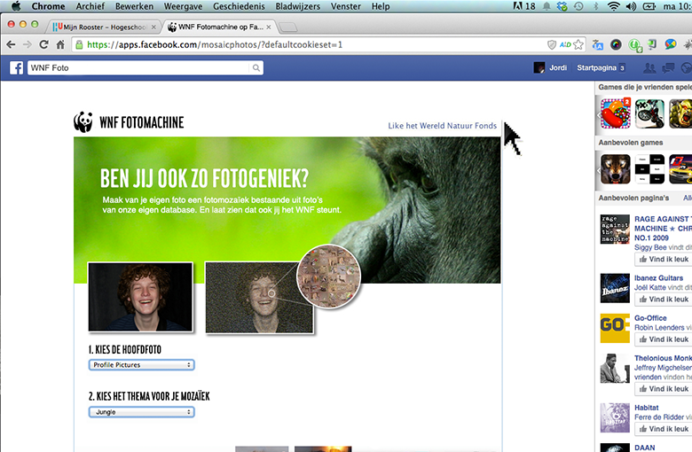Bookmark the page with star icon

point(578,44)
